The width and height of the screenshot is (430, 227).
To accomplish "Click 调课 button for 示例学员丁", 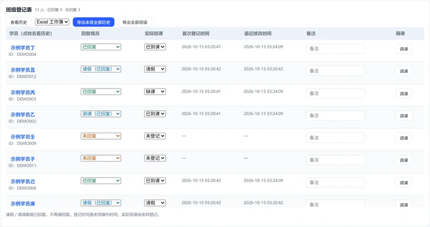I will click(404, 49).
